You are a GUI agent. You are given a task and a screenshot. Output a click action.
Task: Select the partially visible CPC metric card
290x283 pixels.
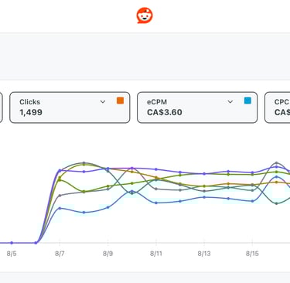(278, 107)
